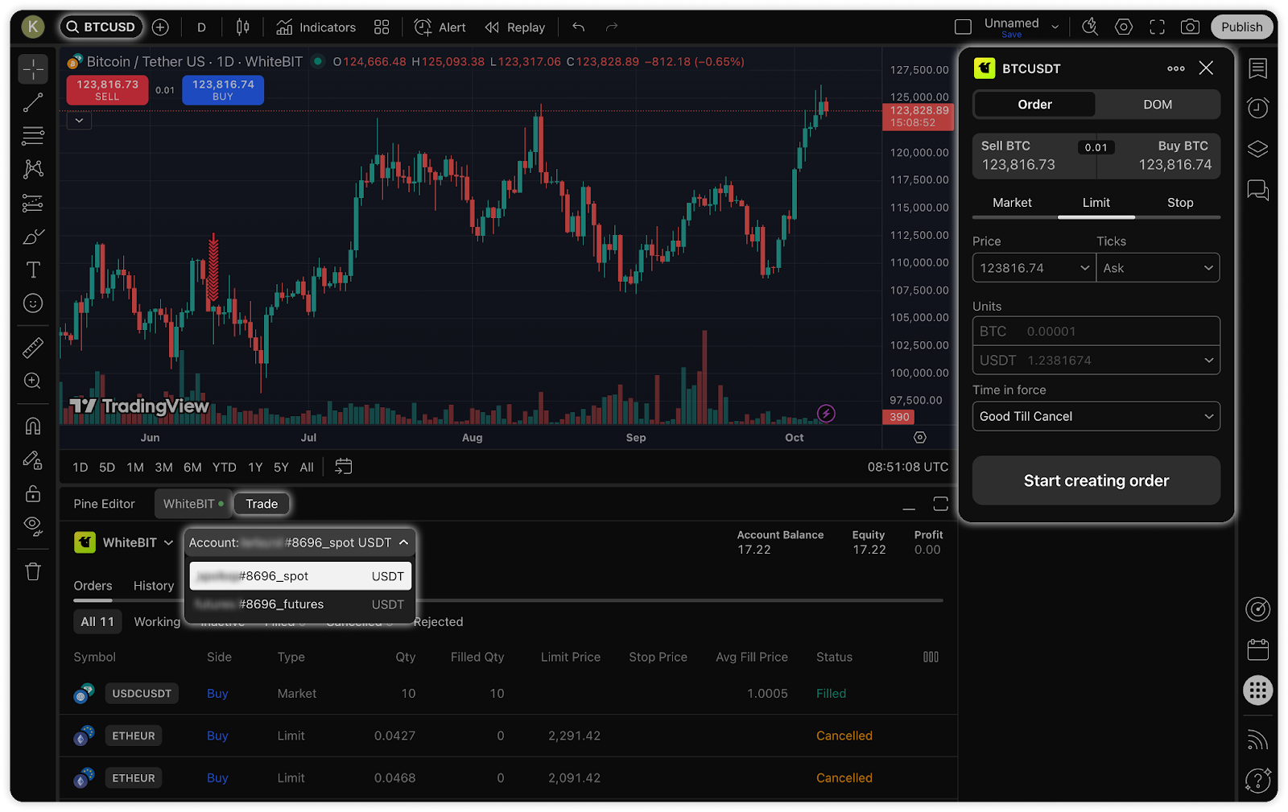The height and width of the screenshot is (812, 1288).
Task: Toggle the layout checkbox beside Unnamed
Action: coord(963,27)
